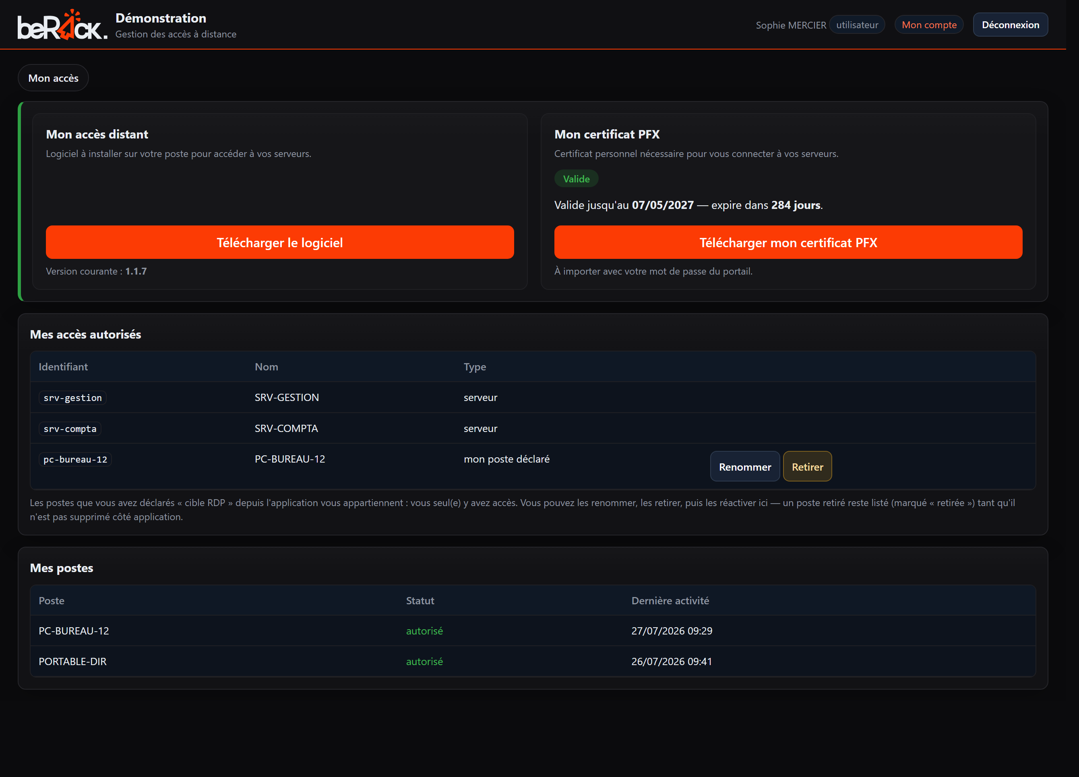Click PC-BUREAU-12 in Mes postes table

[x=74, y=630]
